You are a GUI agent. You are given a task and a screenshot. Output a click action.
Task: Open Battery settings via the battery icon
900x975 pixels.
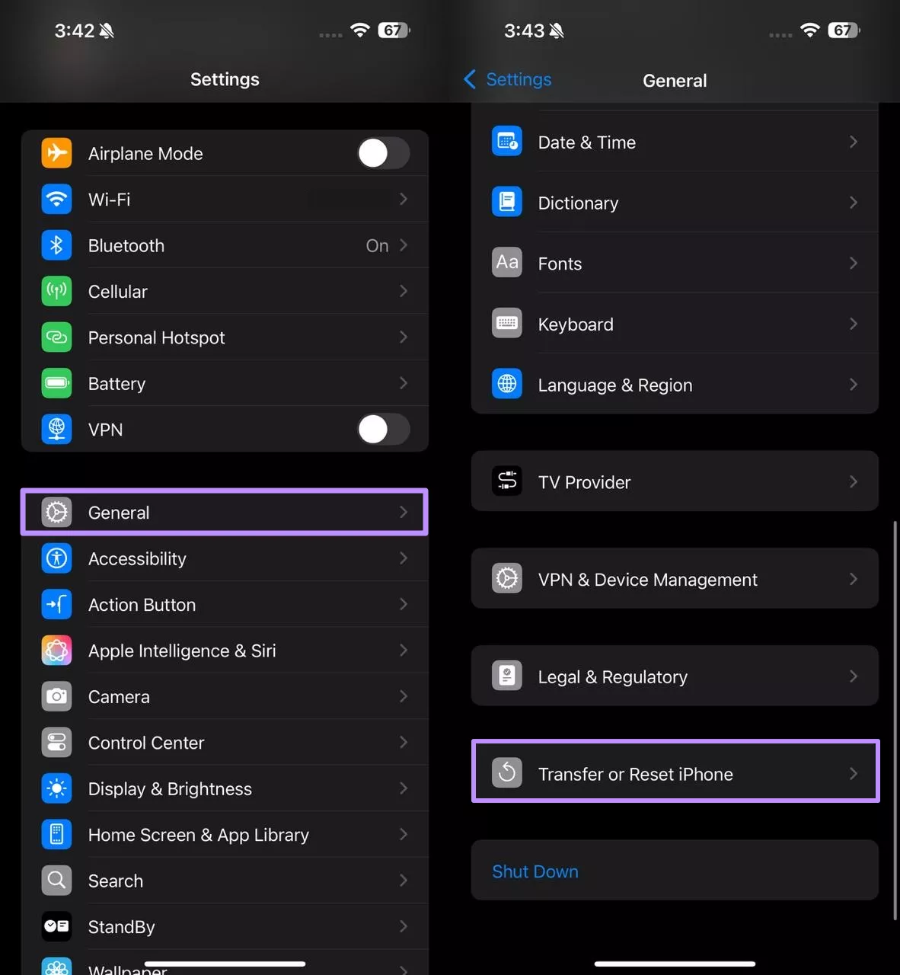click(56, 383)
